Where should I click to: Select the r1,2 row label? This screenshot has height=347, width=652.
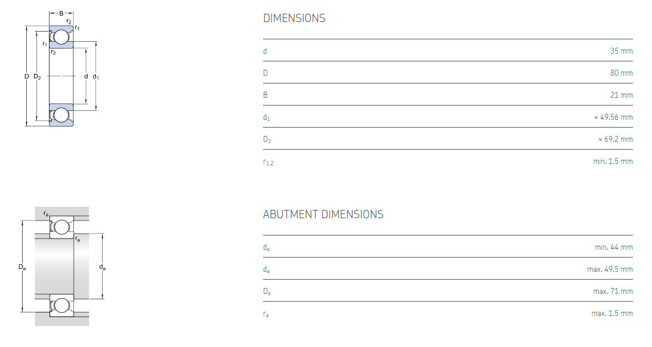pos(268,162)
